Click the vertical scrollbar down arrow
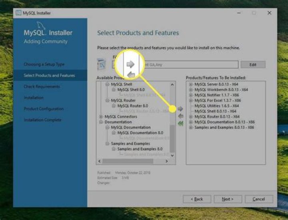This screenshot has width=288, height=220. coord(172,155)
